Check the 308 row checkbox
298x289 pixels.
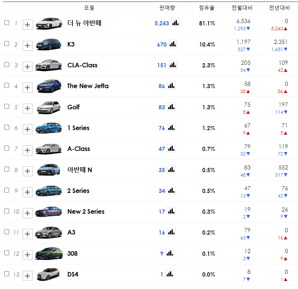[7, 253]
